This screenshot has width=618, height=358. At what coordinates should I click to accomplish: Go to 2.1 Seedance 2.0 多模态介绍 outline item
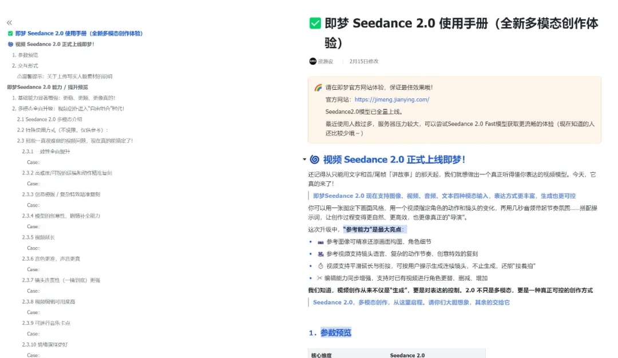click(x=50, y=119)
